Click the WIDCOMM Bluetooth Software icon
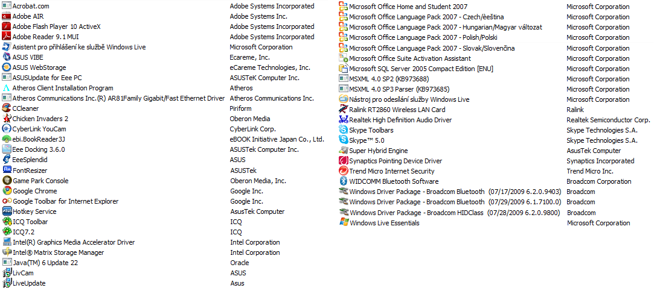654x288 pixels. coord(343,181)
